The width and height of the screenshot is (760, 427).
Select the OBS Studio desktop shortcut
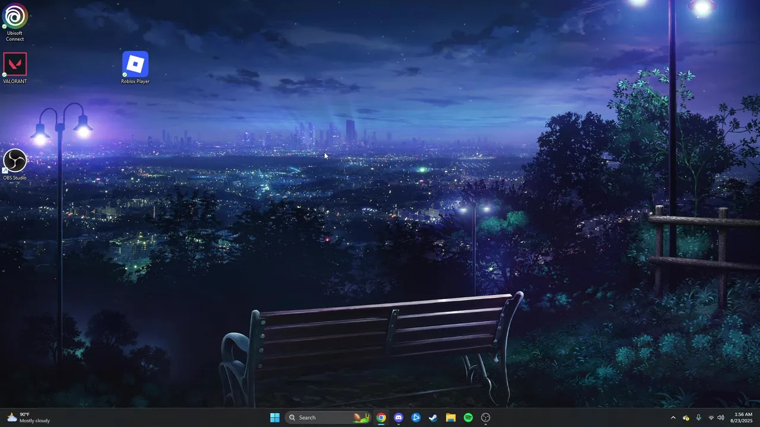[x=15, y=165]
